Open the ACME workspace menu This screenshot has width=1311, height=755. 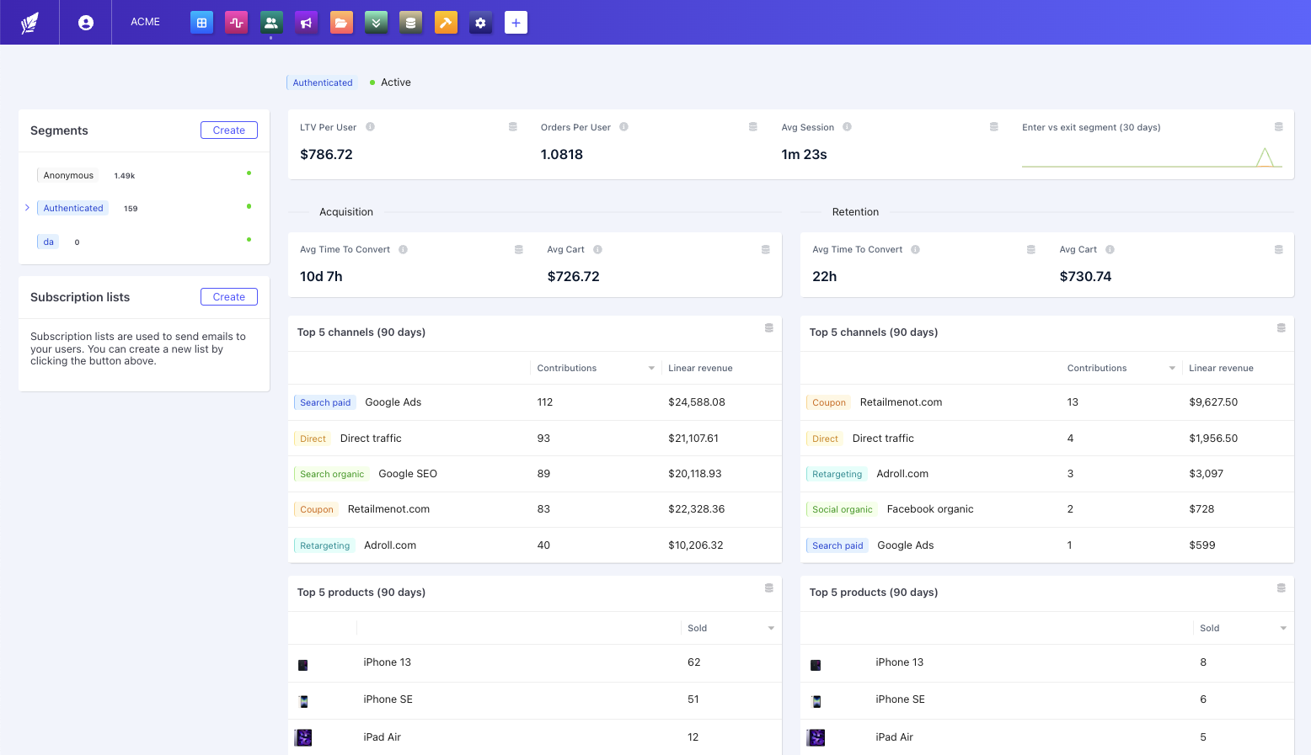(x=145, y=22)
